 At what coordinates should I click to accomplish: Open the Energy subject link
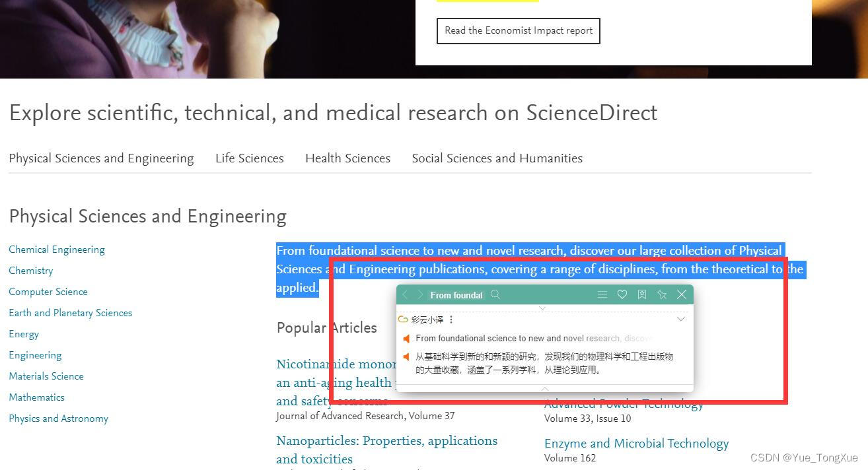point(24,334)
